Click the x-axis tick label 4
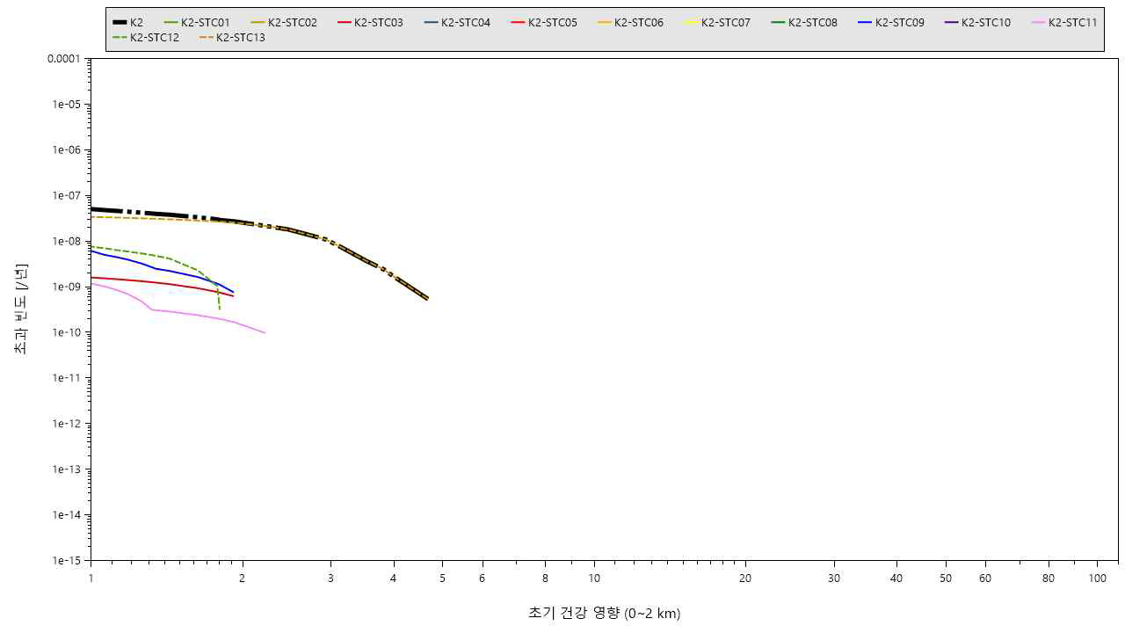 [x=394, y=578]
